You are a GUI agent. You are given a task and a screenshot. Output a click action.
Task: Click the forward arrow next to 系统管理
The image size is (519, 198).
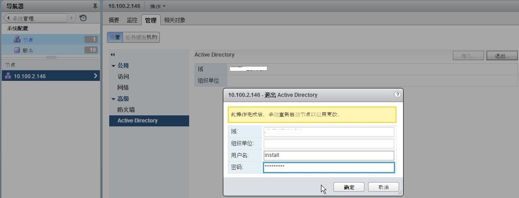71,18
